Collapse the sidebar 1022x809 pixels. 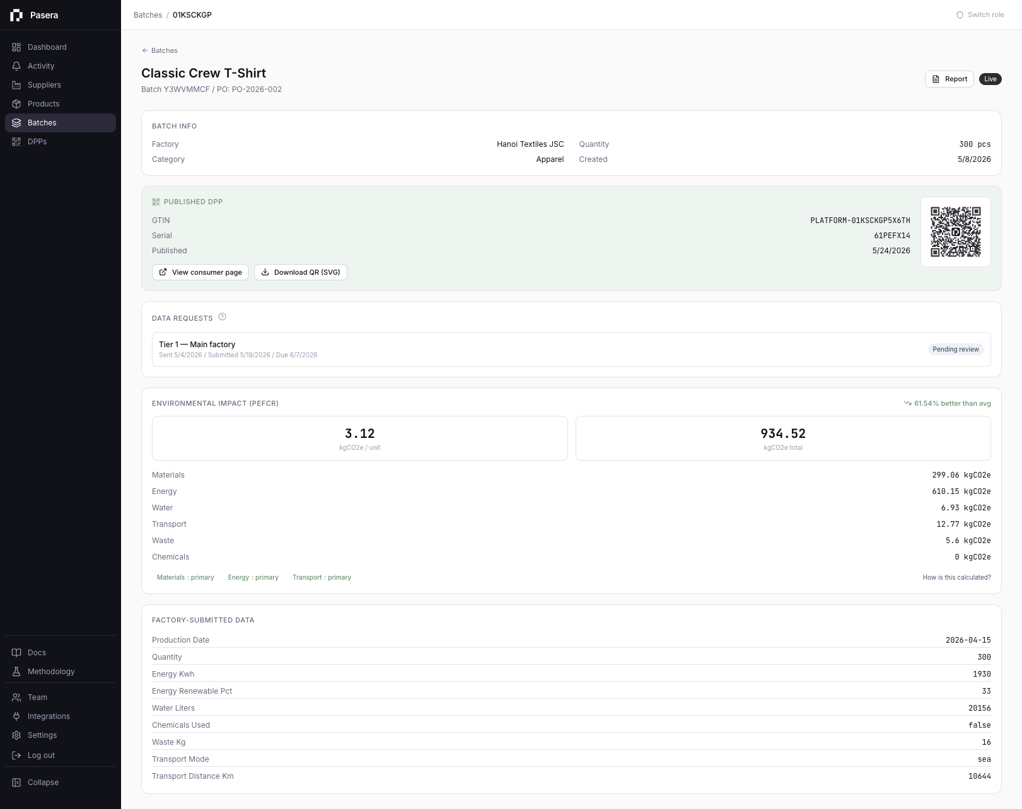click(x=61, y=783)
